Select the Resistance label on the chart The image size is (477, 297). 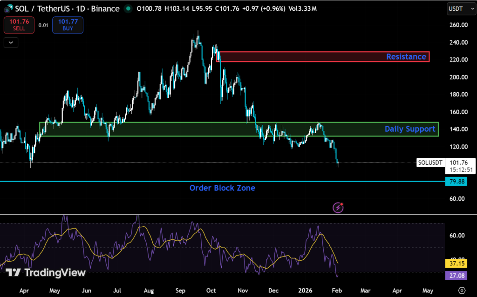pyautogui.click(x=406, y=56)
